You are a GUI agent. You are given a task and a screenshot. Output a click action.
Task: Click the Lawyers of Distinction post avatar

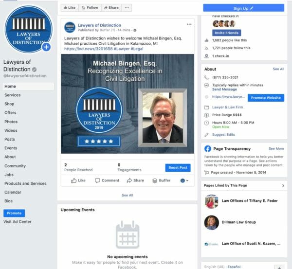point(70,27)
